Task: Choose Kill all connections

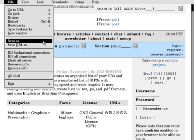Action: (x=29, y=56)
